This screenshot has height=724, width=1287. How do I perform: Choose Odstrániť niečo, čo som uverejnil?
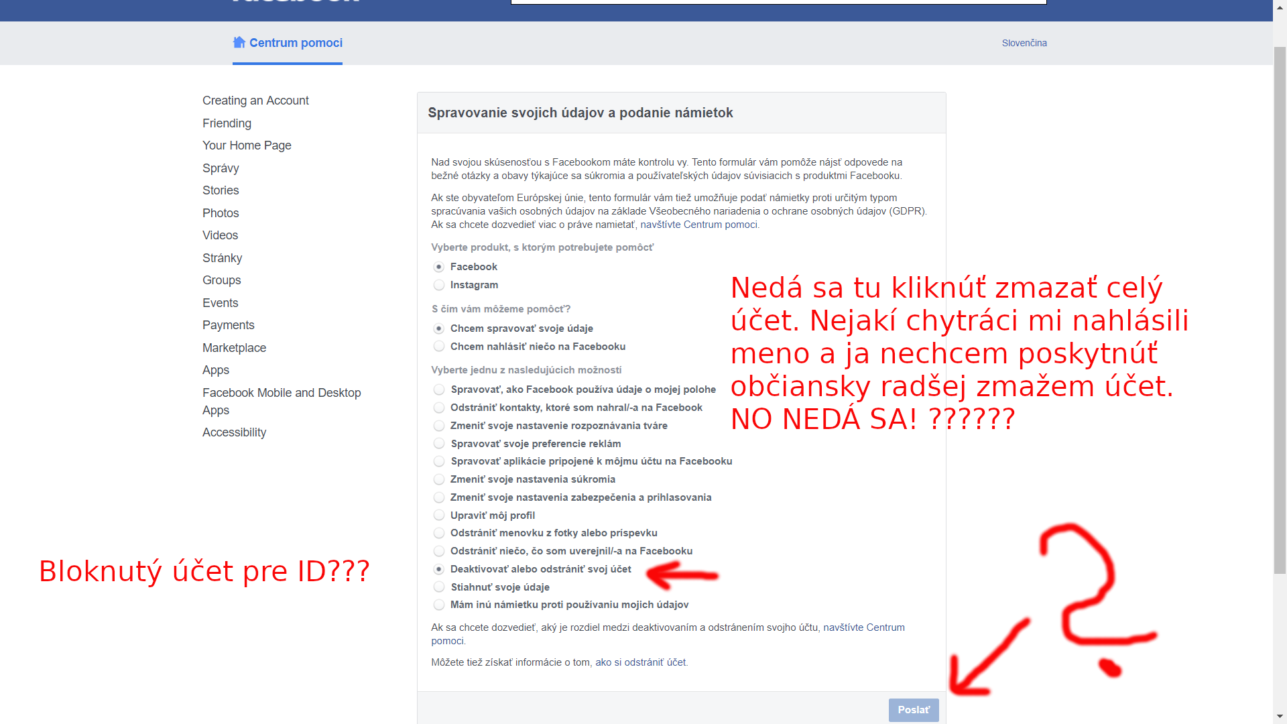[439, 551]
